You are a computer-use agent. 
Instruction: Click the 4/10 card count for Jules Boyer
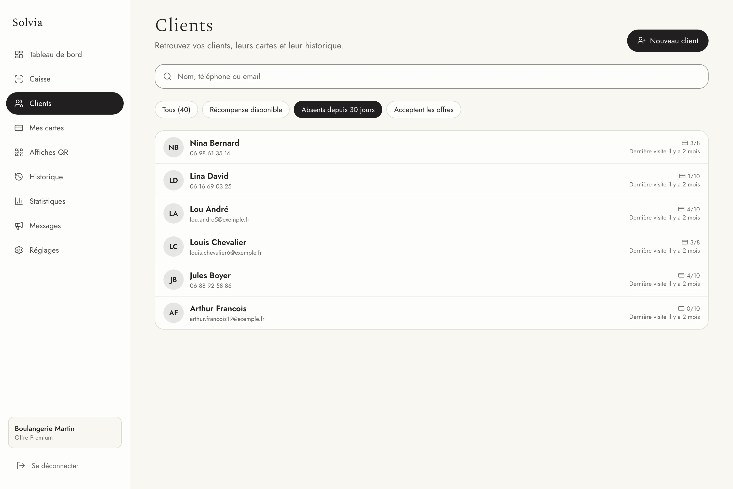tap(693, 275)
